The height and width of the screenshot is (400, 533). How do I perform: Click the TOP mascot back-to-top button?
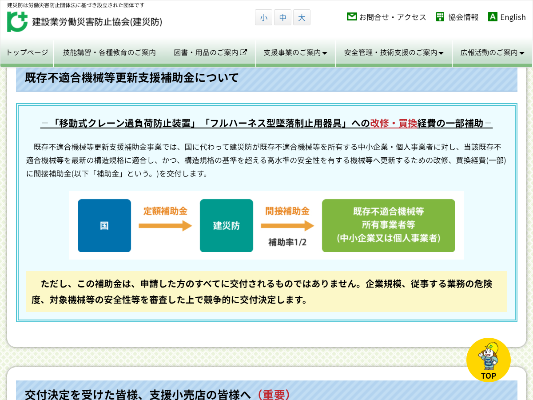click(x=489, y=360)
